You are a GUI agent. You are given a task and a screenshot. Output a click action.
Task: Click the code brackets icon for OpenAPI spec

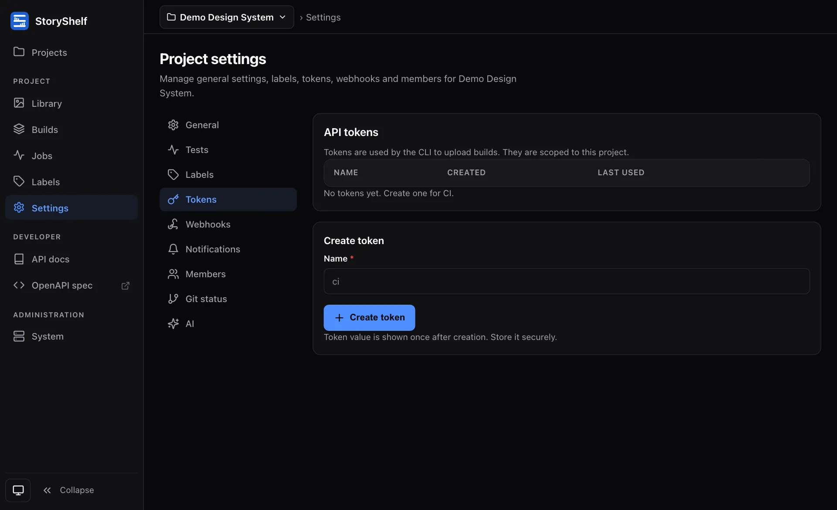[19, 285]
